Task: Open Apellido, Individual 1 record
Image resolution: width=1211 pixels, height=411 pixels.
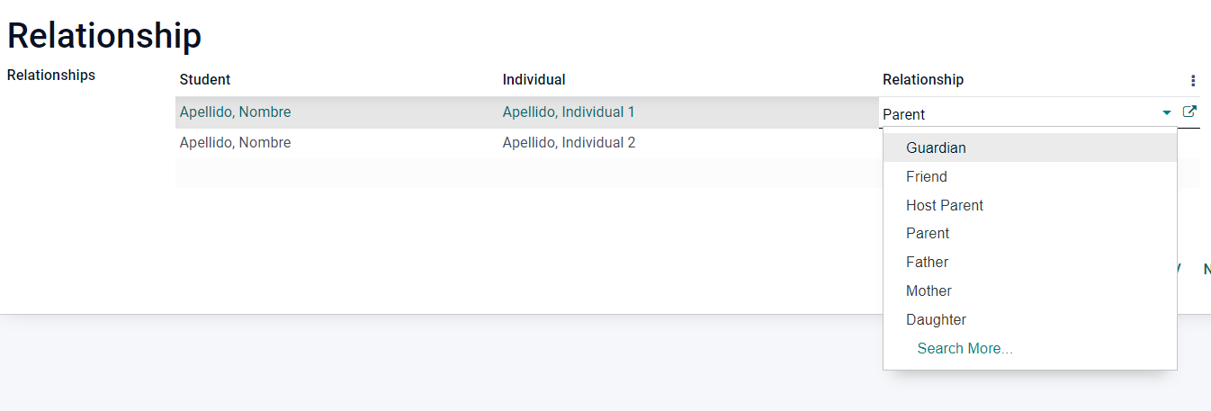Action: click(x=569, y=112)
